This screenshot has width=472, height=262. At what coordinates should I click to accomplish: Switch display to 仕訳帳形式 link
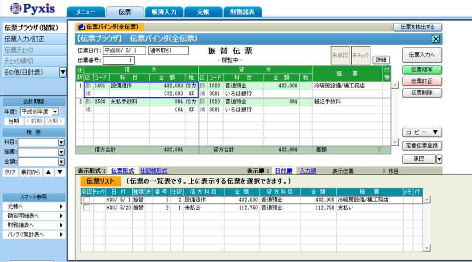click(153, 171)
